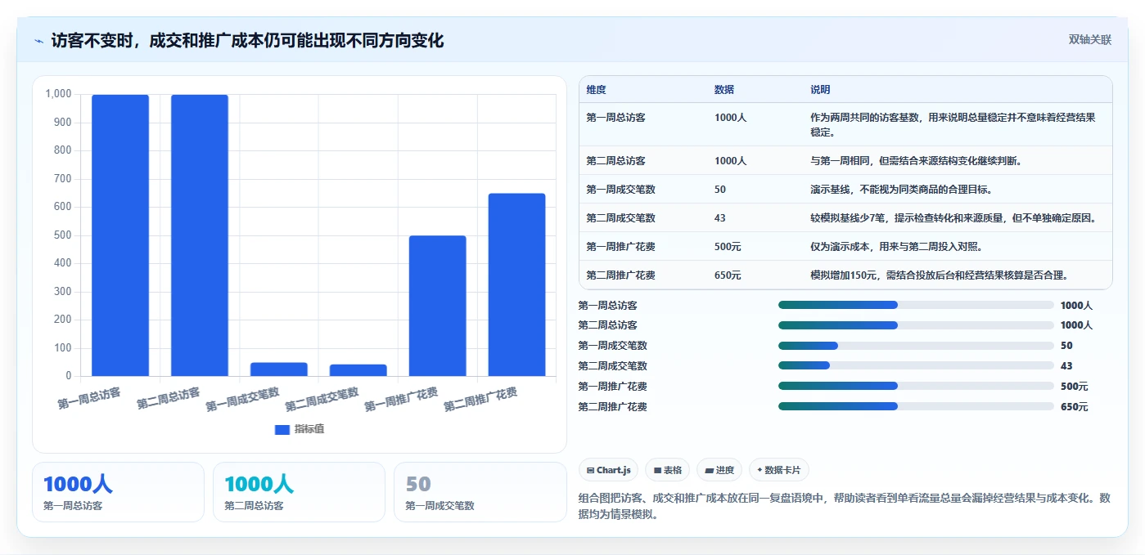1145x555 pixels.
Task: Click the 表格 chip icon
Action: [657, 471]
